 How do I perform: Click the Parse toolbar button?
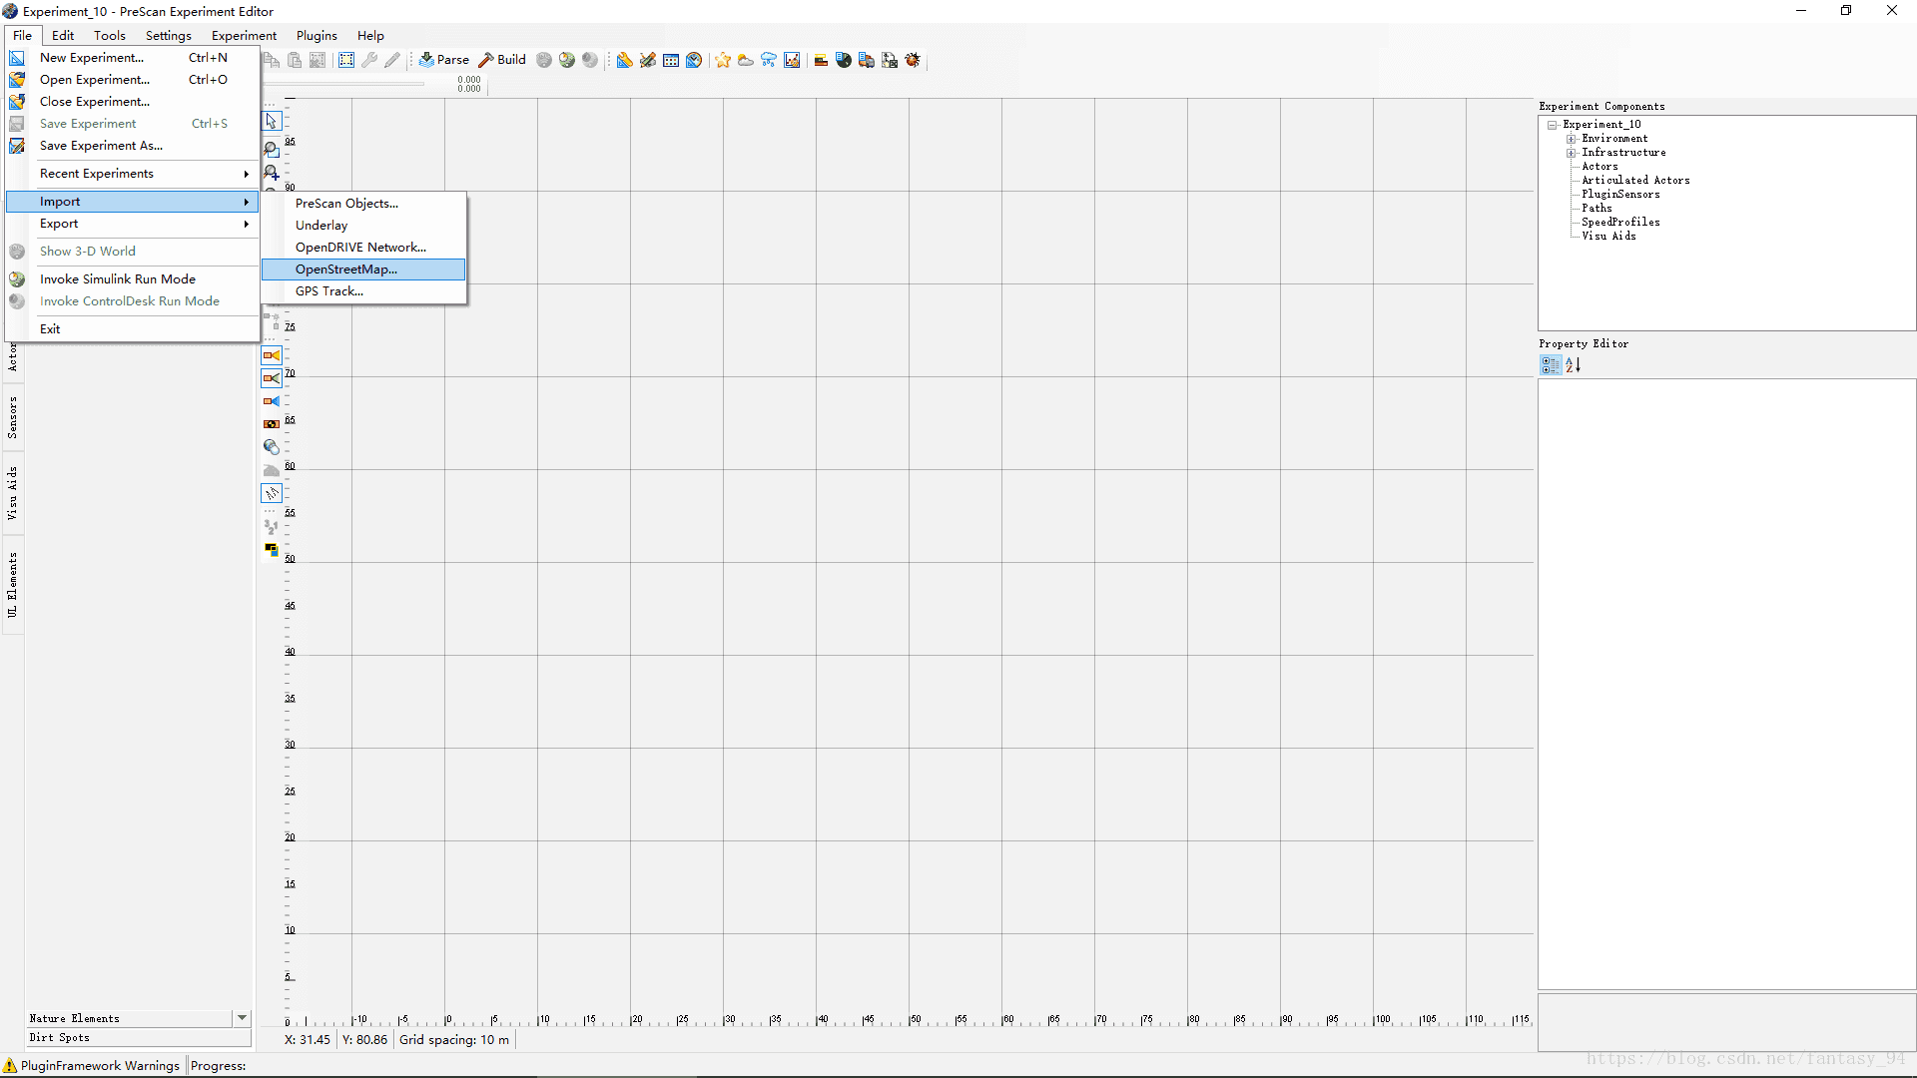click(x=443, y=60)
